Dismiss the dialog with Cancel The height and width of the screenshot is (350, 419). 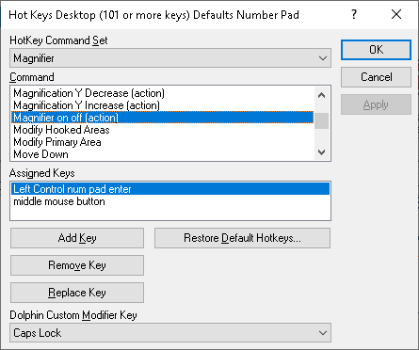click(x=376, y=77)
